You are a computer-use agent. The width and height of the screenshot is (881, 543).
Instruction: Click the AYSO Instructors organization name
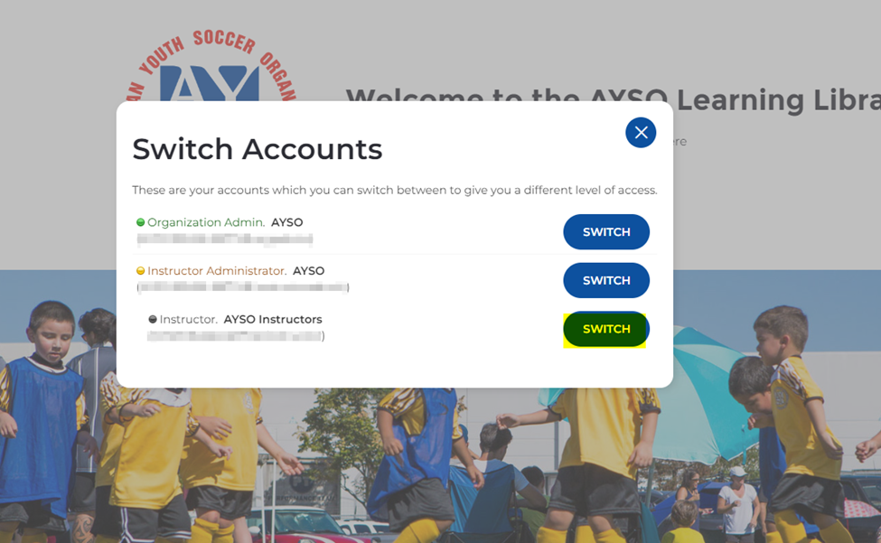click(x=273, y=320)
